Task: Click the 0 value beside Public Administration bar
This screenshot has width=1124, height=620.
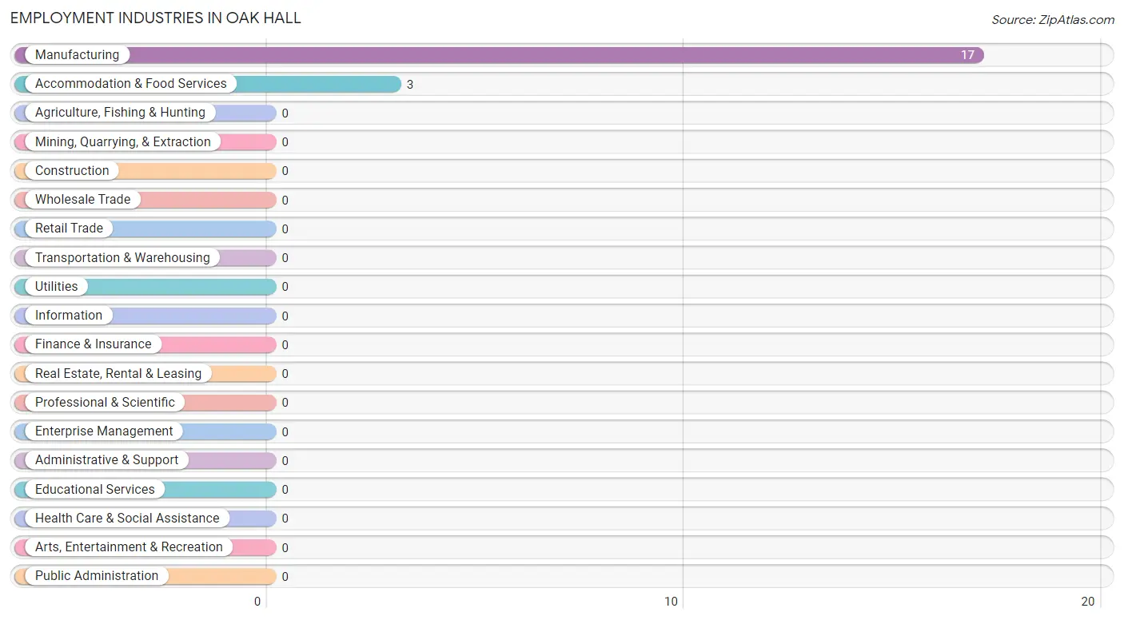Action: coord(285,576)
